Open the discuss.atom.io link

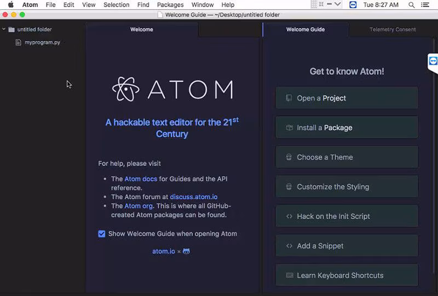[194, 197]
